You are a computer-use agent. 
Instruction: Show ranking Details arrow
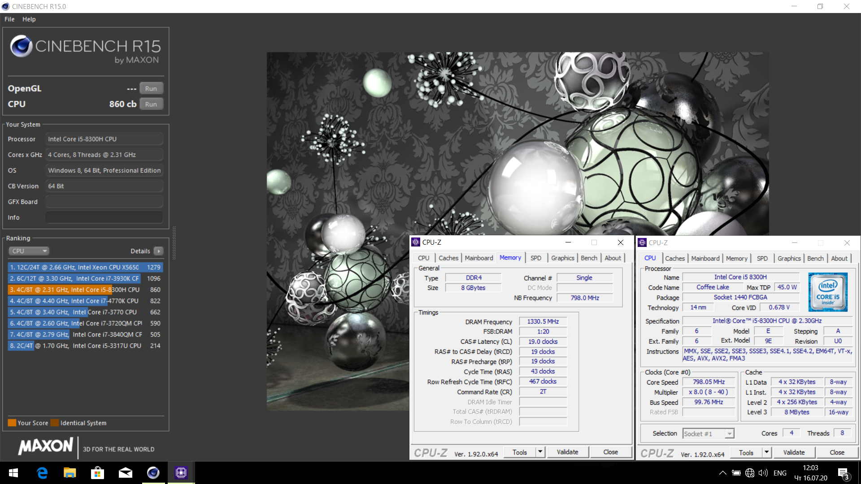pyautogui.click(x=159, y=251)
